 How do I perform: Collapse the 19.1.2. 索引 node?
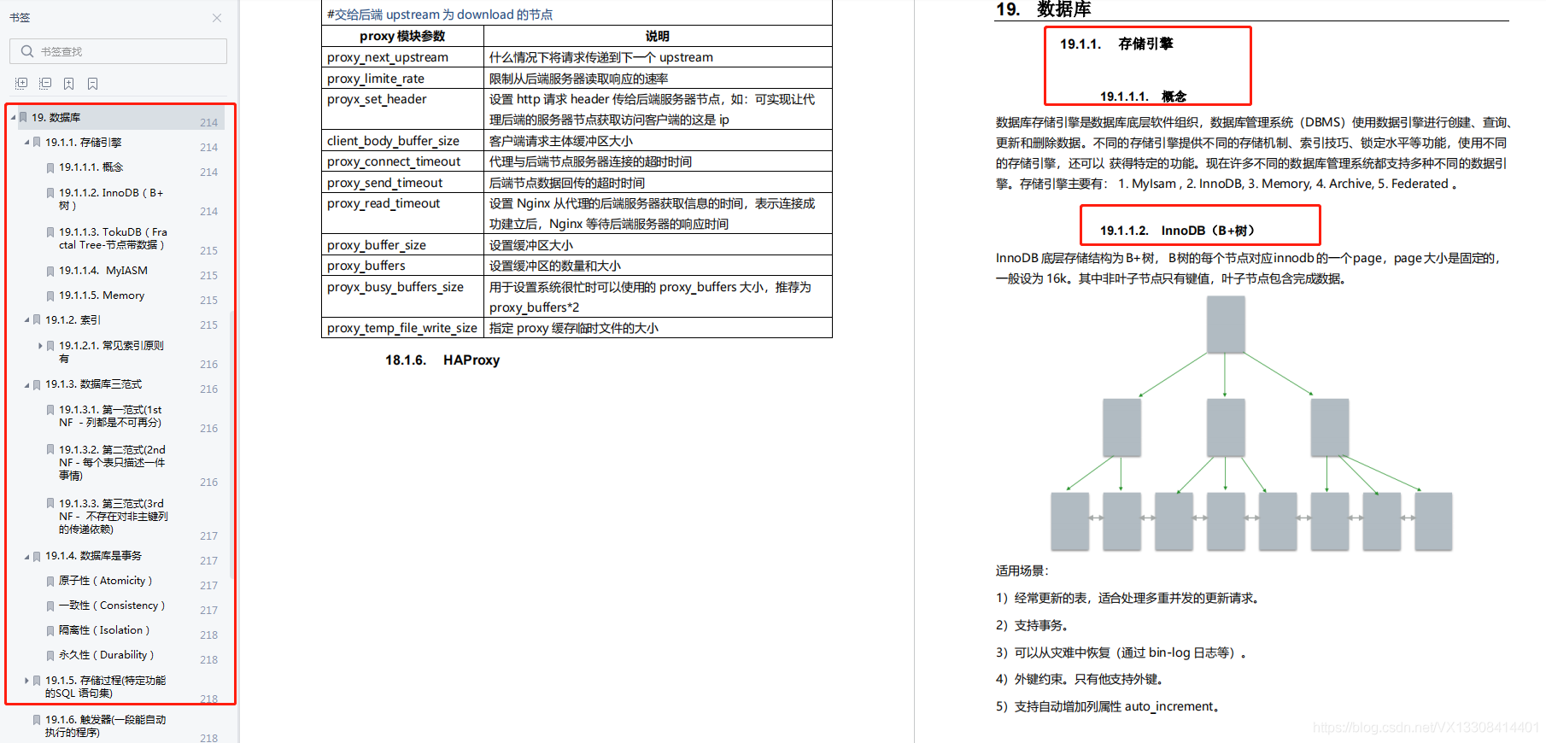26,320
